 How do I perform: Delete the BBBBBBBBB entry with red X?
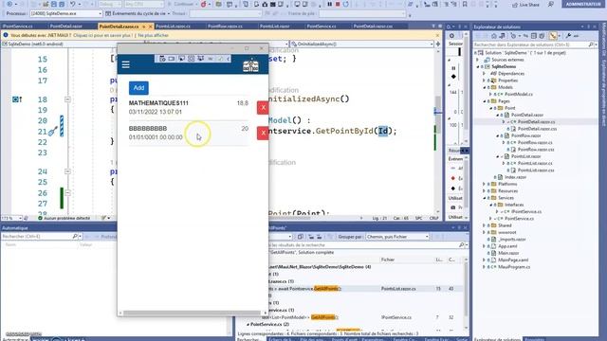pyautogui.click(x=263, y=133)
